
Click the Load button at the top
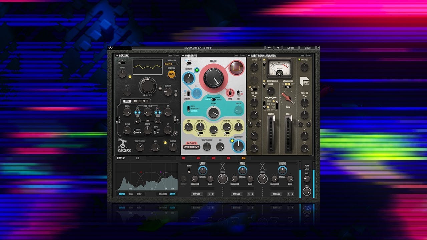coord(291,47)
